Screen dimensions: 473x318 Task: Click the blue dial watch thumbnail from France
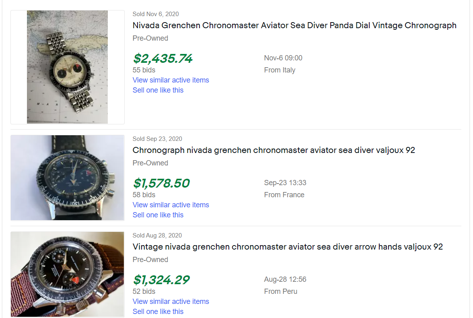(x=67, y=178)
